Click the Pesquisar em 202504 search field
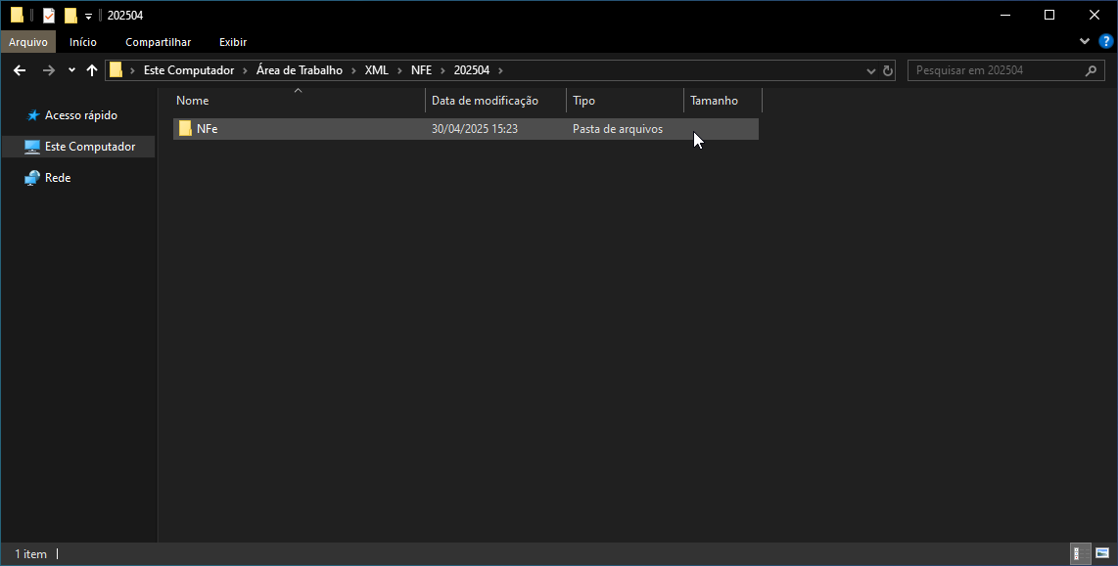Image resolution: width=1118 pixels, height=566 pixels. coord(994,71)
